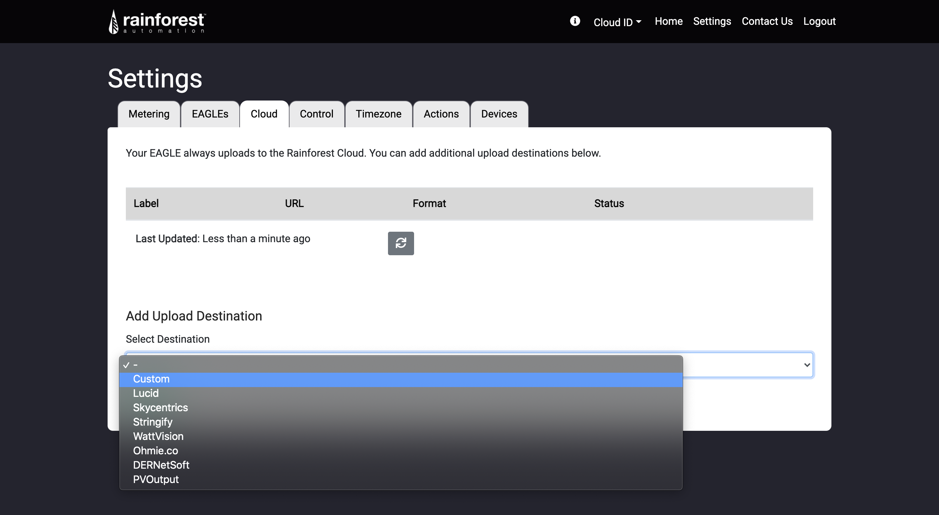Choose PVOutput destination option
Viewport: 939px width, 515px height.
(156, 479)
